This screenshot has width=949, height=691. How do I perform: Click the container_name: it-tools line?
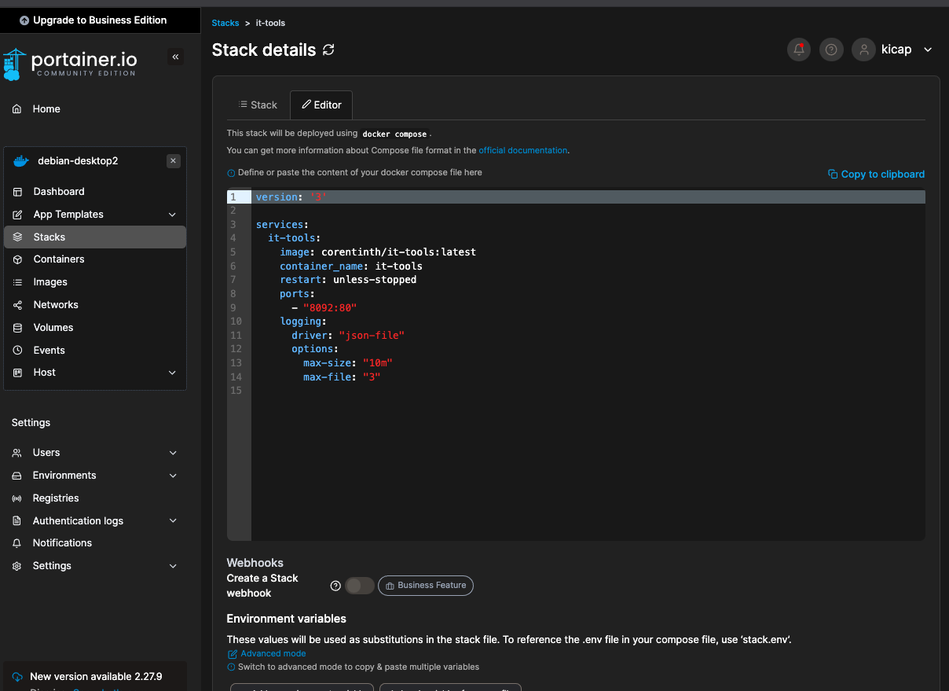(x=351, y=266)
